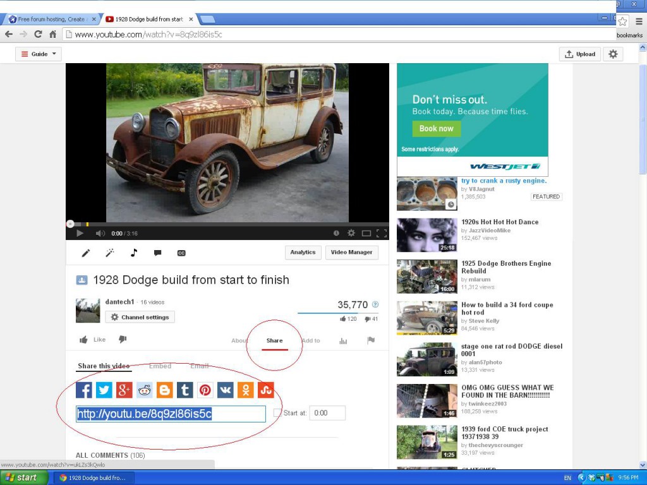
Task: Toggle fullscreen mode in the video player
Action: [381, 233]
